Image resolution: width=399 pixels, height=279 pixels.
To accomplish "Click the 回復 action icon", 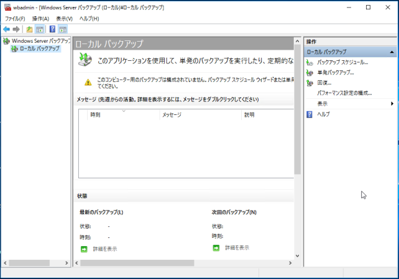I will point(310,83).
